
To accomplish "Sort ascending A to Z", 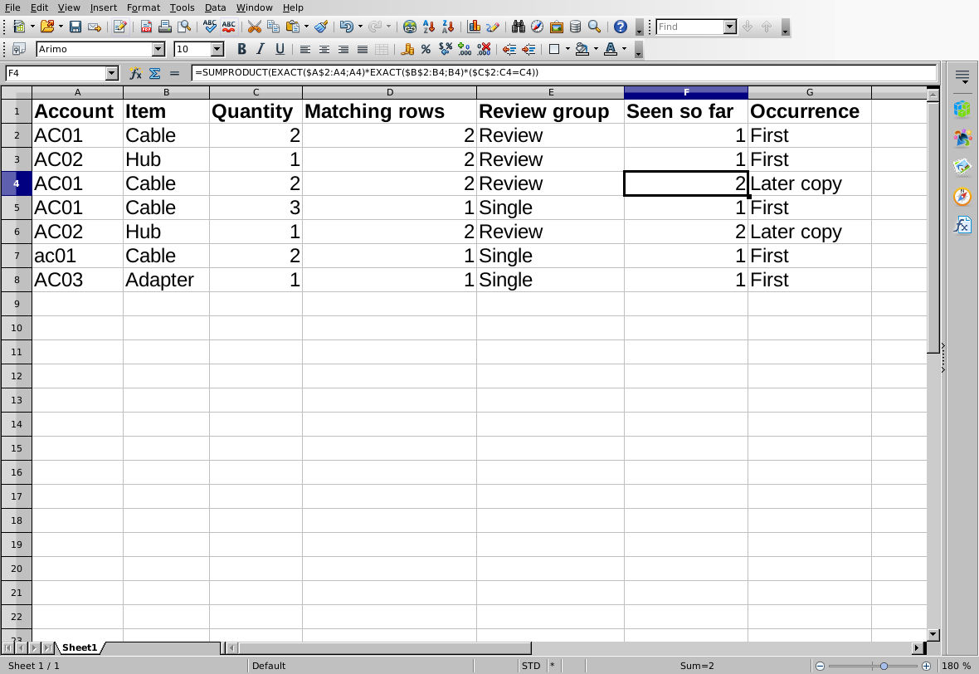I will point(429,27).
